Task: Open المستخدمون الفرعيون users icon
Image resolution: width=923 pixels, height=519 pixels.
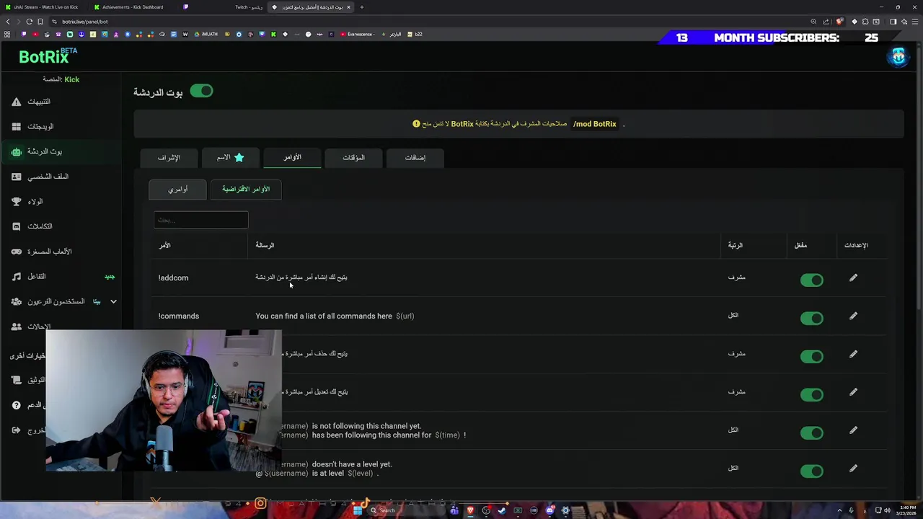Action: tap(17, 301)
